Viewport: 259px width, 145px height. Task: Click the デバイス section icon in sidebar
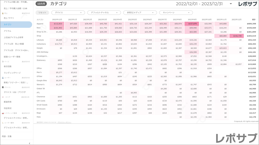[x=3, y=87]
